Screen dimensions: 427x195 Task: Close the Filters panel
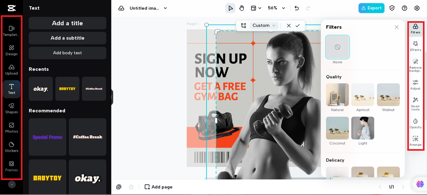[x=397, y=27]
